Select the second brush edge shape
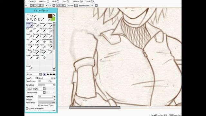The image size is (206, 116). (48, 74)
